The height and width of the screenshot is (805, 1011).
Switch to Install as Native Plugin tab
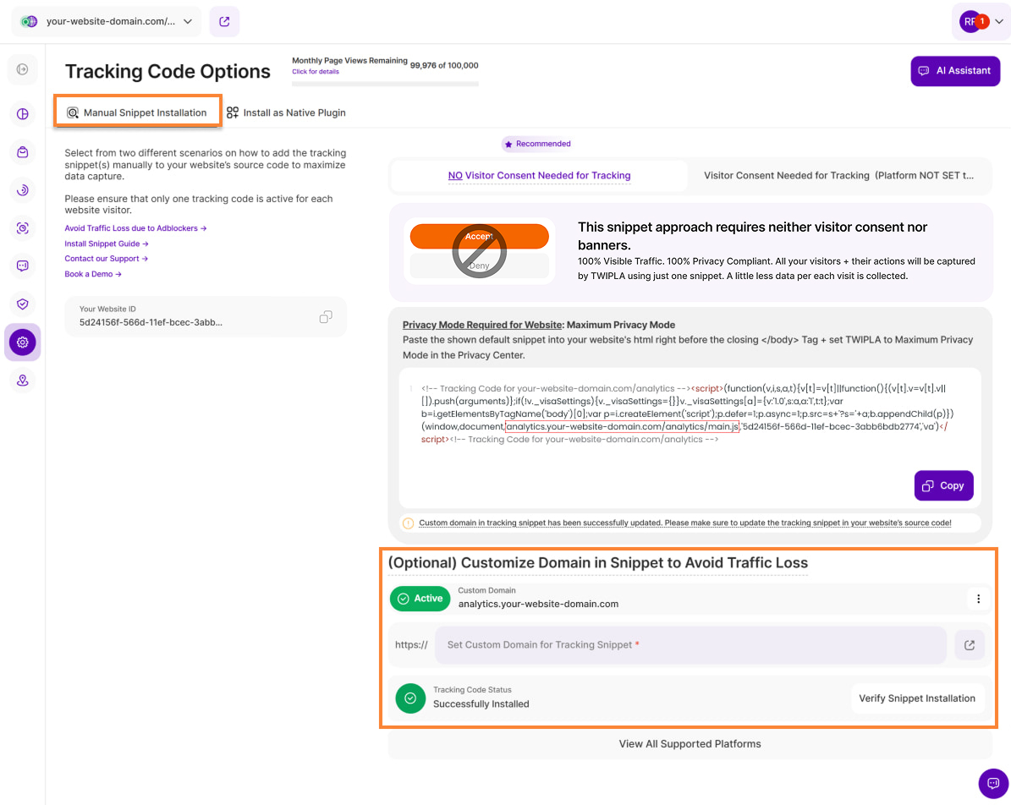[286, 112]
